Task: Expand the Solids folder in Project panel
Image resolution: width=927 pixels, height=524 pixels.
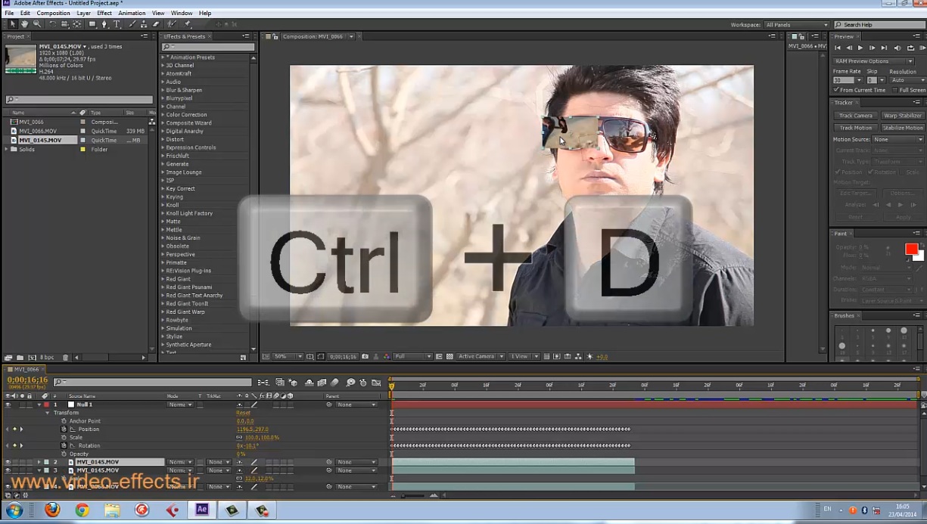Action: [x=7, y=149]
